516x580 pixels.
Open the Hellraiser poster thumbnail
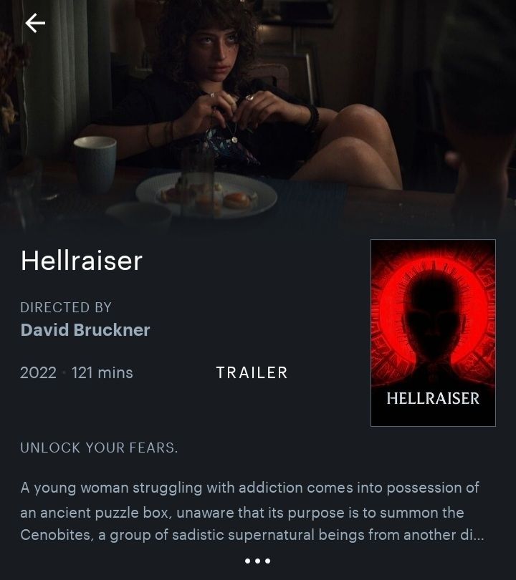coord(433,333)
